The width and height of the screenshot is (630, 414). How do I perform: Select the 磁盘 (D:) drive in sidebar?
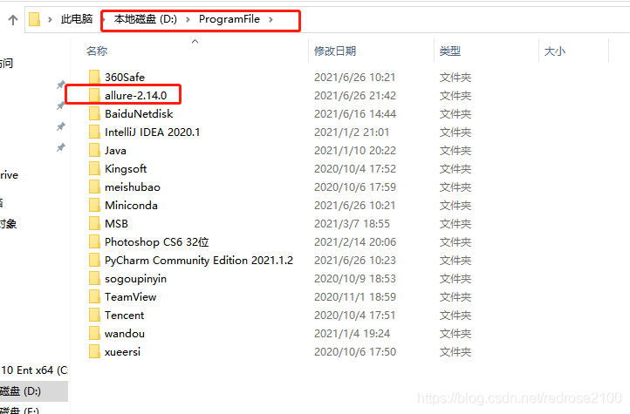(34, 391)
